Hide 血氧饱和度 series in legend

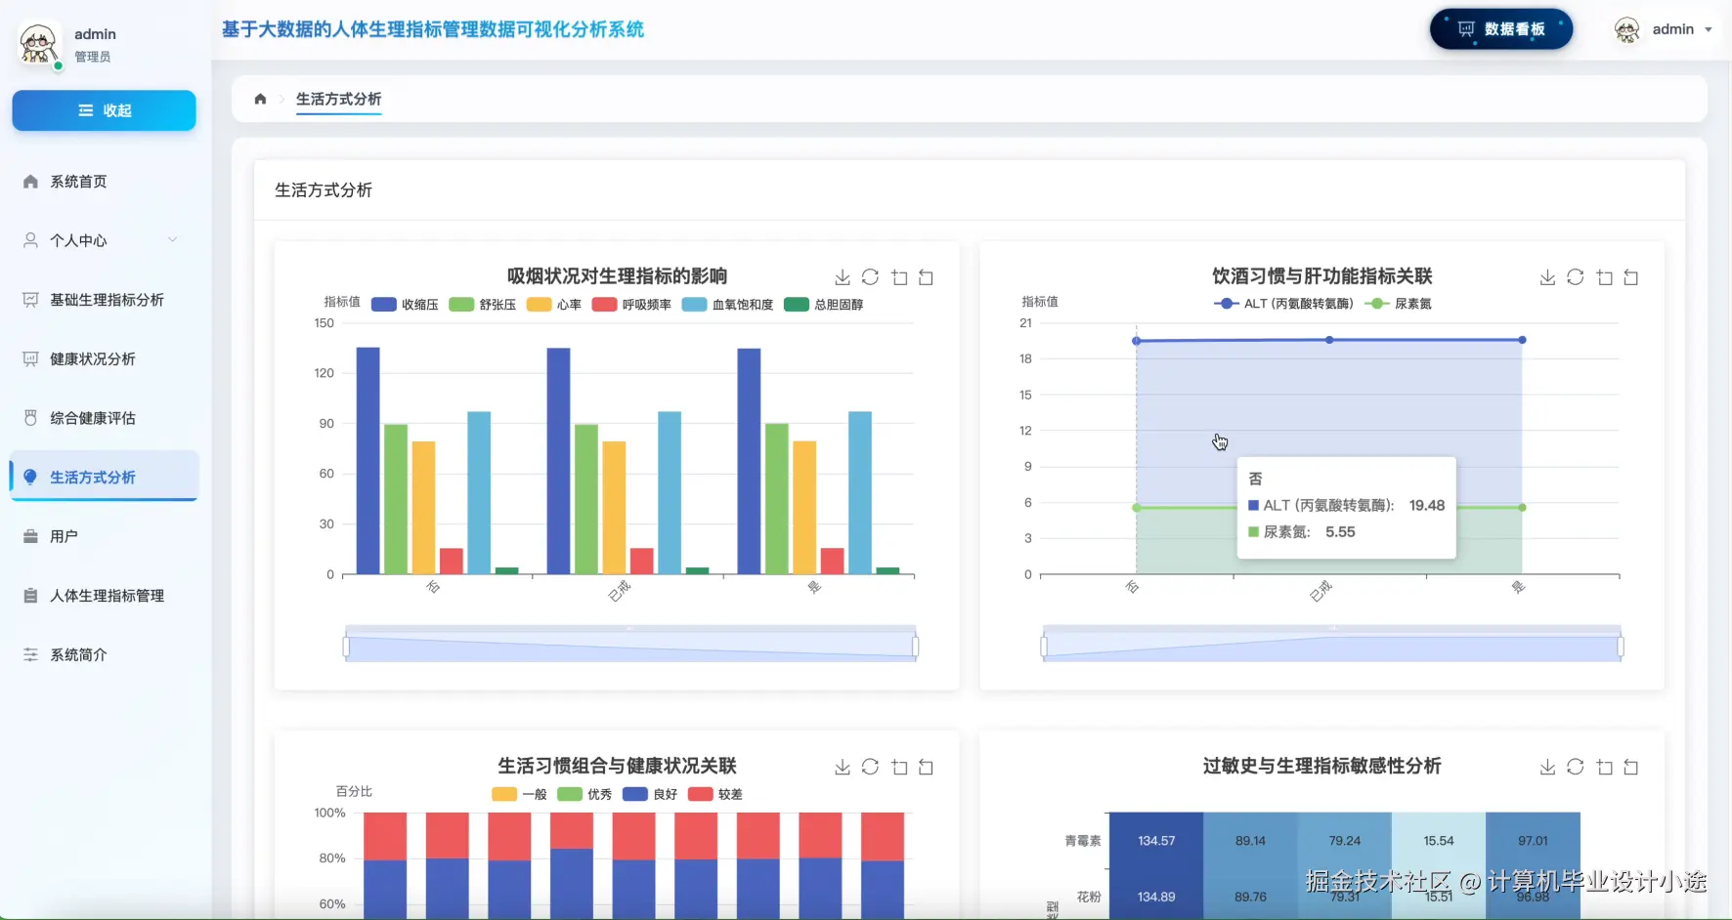(727, 305)
